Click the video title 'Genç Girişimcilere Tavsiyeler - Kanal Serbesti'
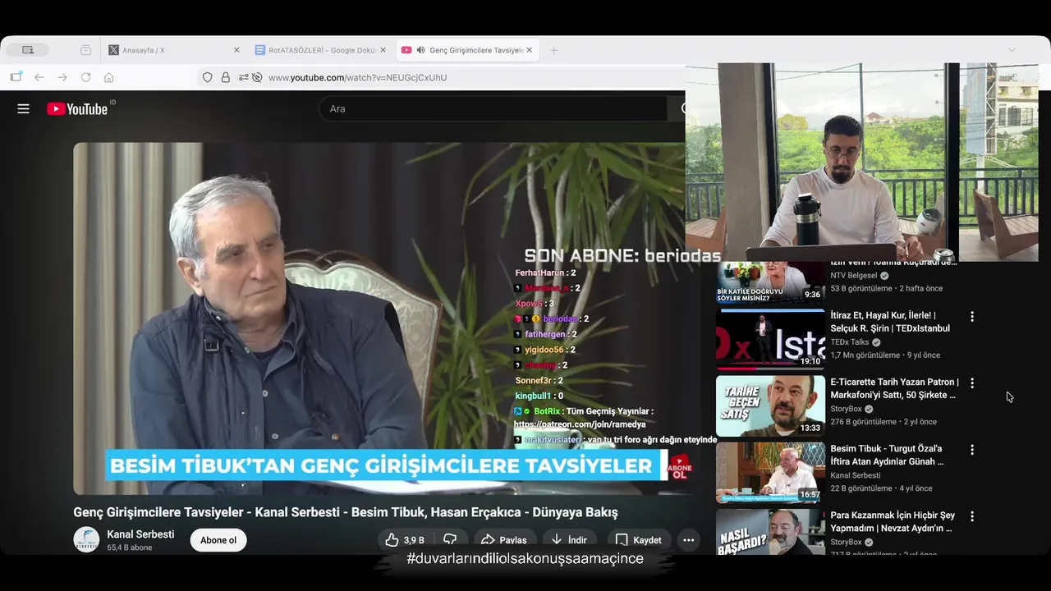The height and width of the screenshot is (591, 1051). click(x=345, y=512)
